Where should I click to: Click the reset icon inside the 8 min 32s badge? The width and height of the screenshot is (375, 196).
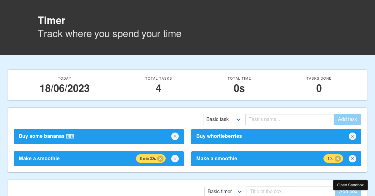[160, 158]
